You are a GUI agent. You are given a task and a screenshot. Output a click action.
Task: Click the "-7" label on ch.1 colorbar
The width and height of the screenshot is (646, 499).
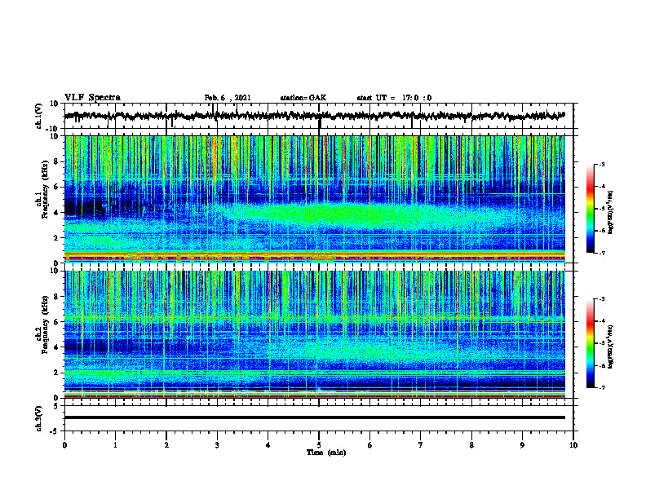(602, 253)
